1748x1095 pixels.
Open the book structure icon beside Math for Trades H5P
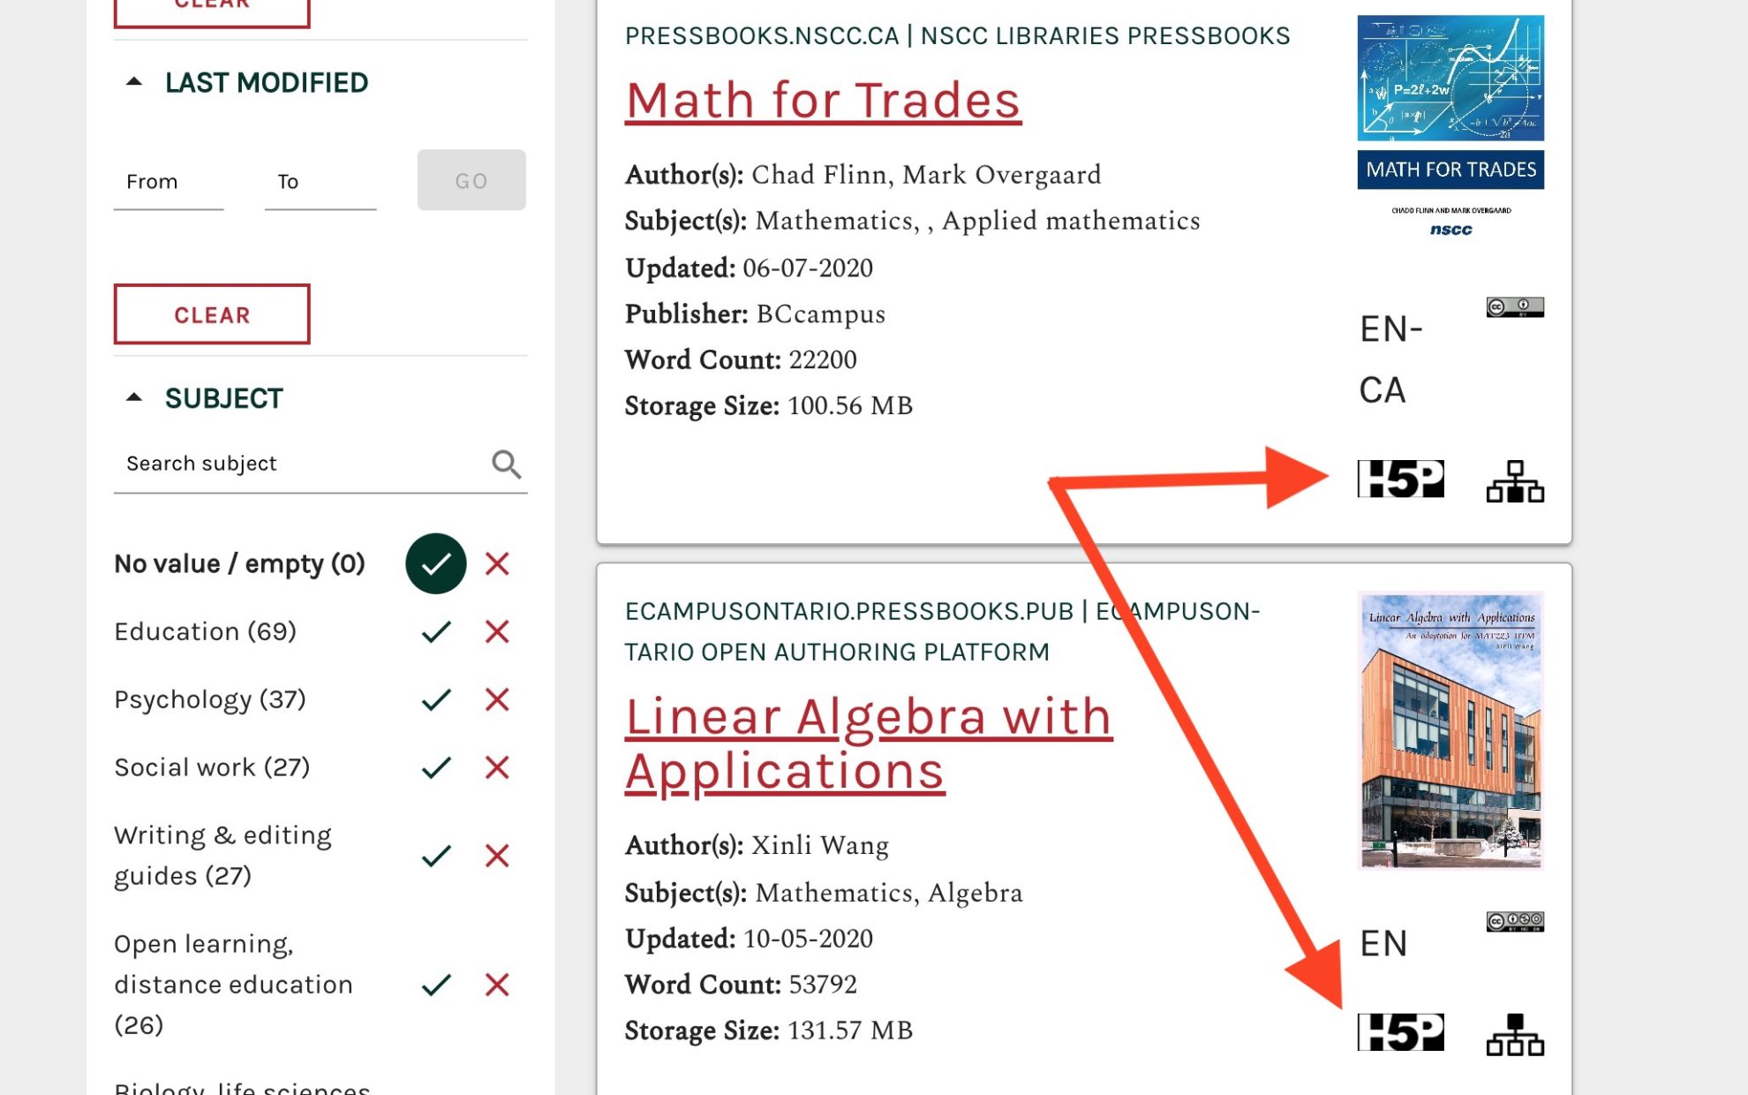tap(1513, 481)
